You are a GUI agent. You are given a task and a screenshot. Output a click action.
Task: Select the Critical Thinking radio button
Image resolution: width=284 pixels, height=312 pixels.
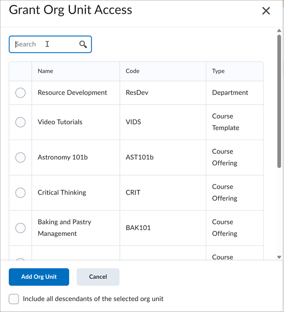coord(20,193)
